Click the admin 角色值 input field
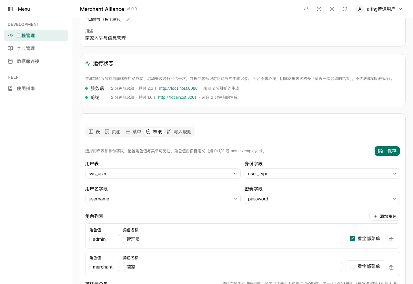Screen dimensions: 413x284 [x=105, y=239]
